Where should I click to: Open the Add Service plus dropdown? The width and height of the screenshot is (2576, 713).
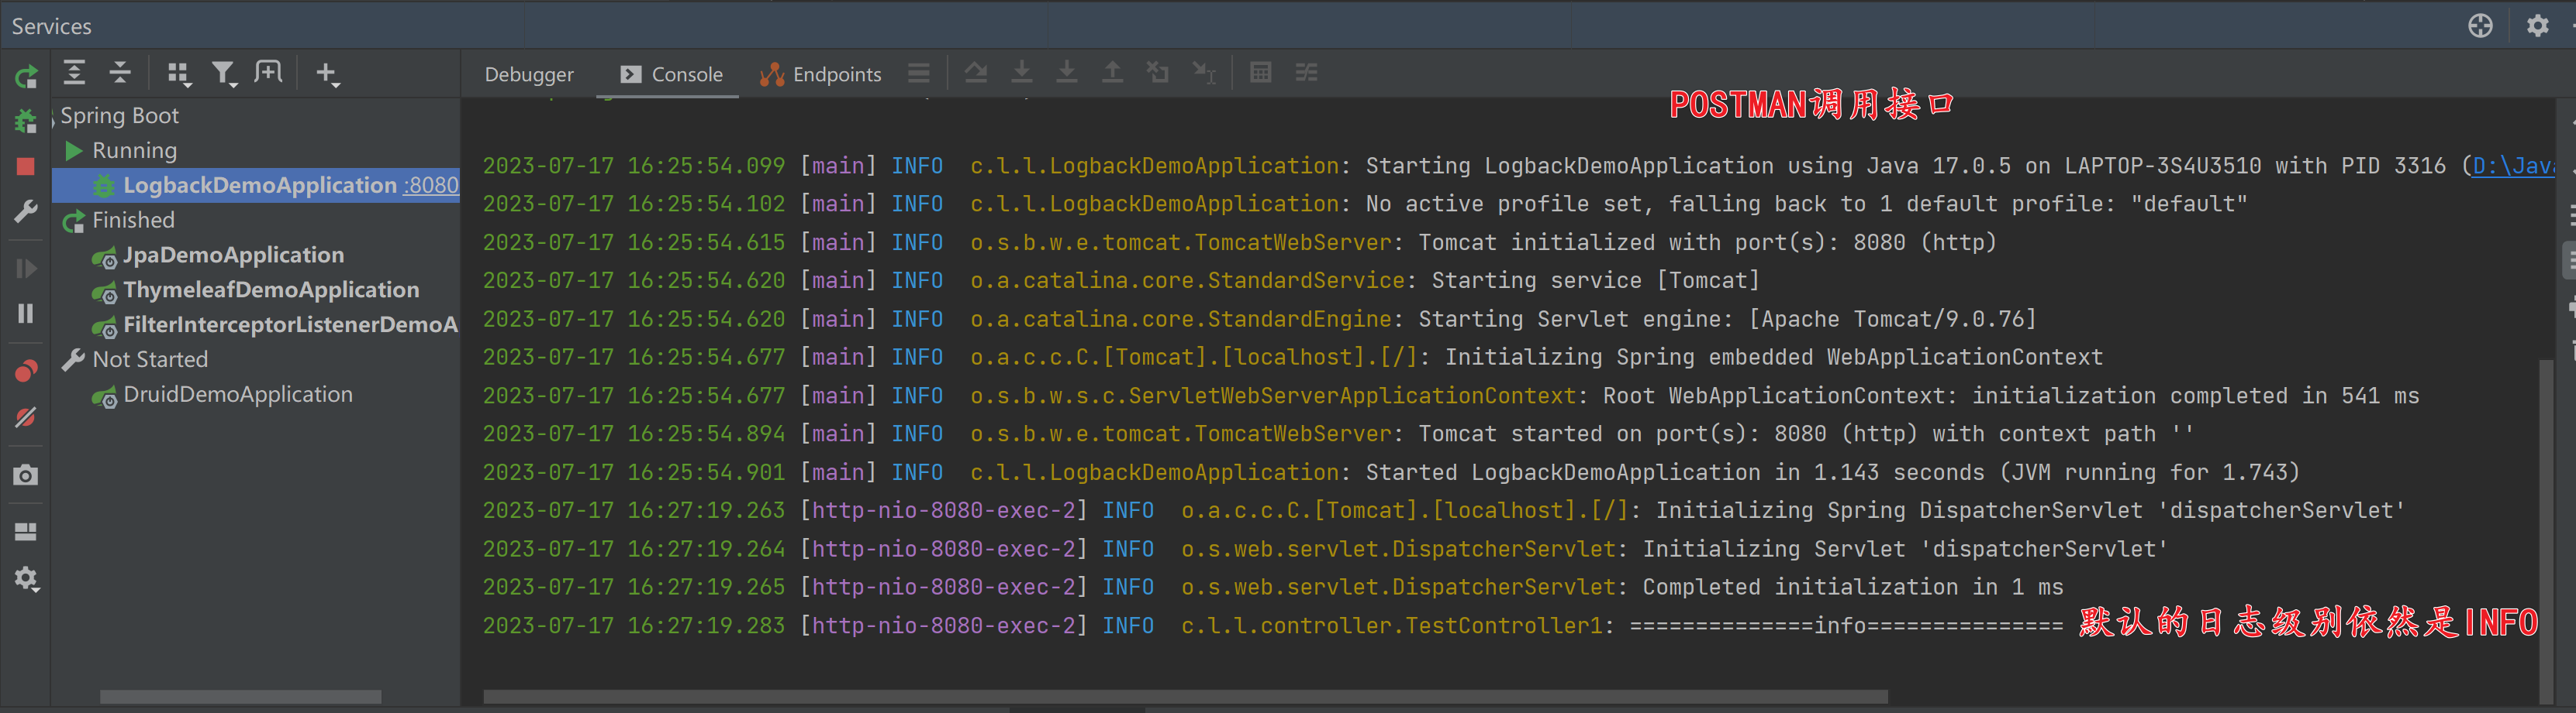click(327, 74)
